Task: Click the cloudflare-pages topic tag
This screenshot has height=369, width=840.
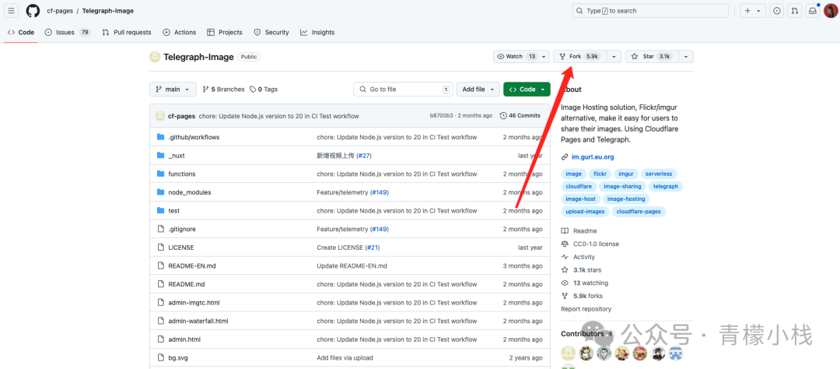Action: (639, 211)
